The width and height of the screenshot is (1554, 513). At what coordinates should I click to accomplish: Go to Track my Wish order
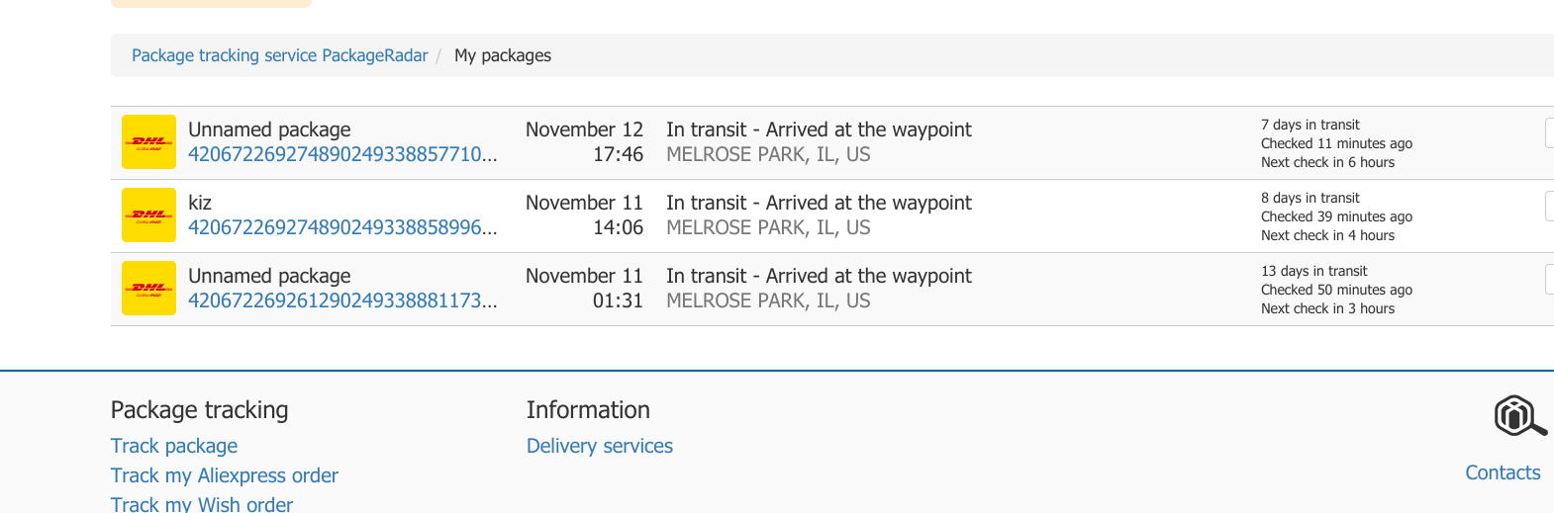pos(202,504)
